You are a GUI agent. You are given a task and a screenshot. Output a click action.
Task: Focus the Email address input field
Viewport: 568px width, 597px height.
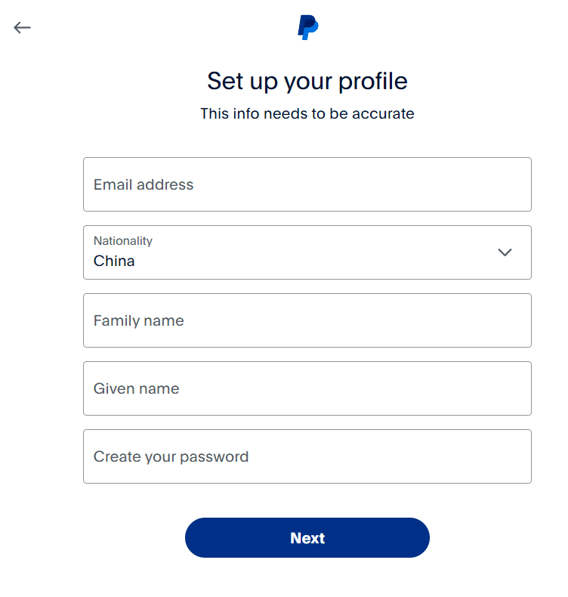coord(307,184)
